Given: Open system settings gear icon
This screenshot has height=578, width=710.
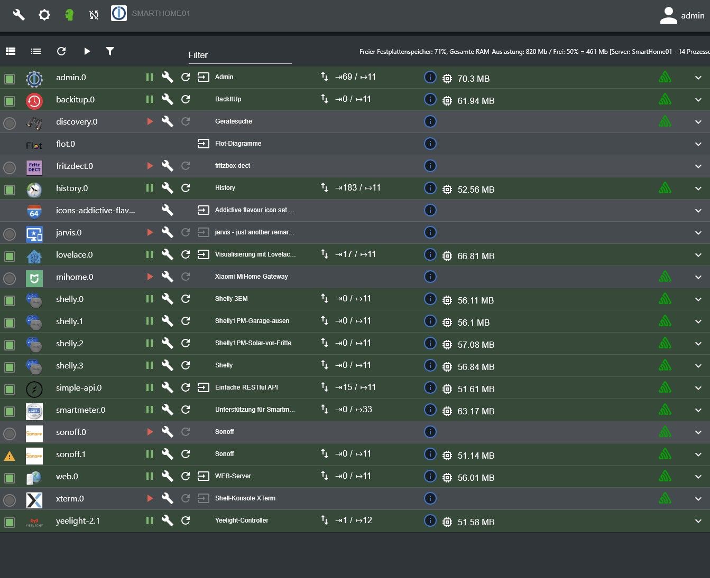Looking at the screenshot, I should (44, 15).
